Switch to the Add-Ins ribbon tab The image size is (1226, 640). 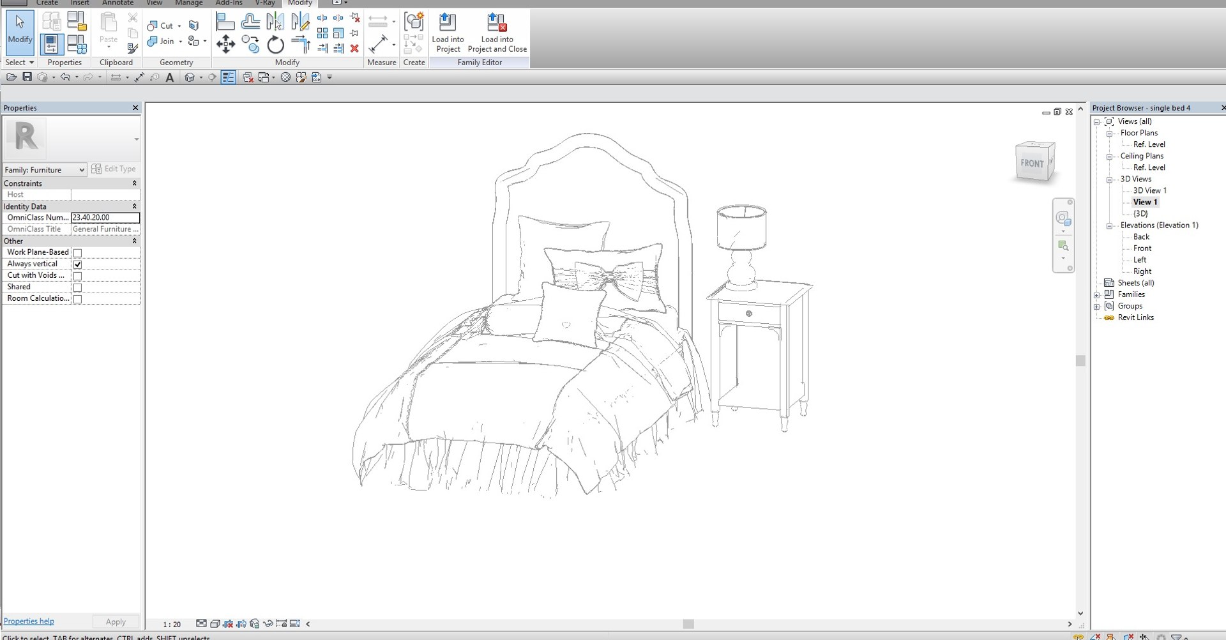pos(229,3)
